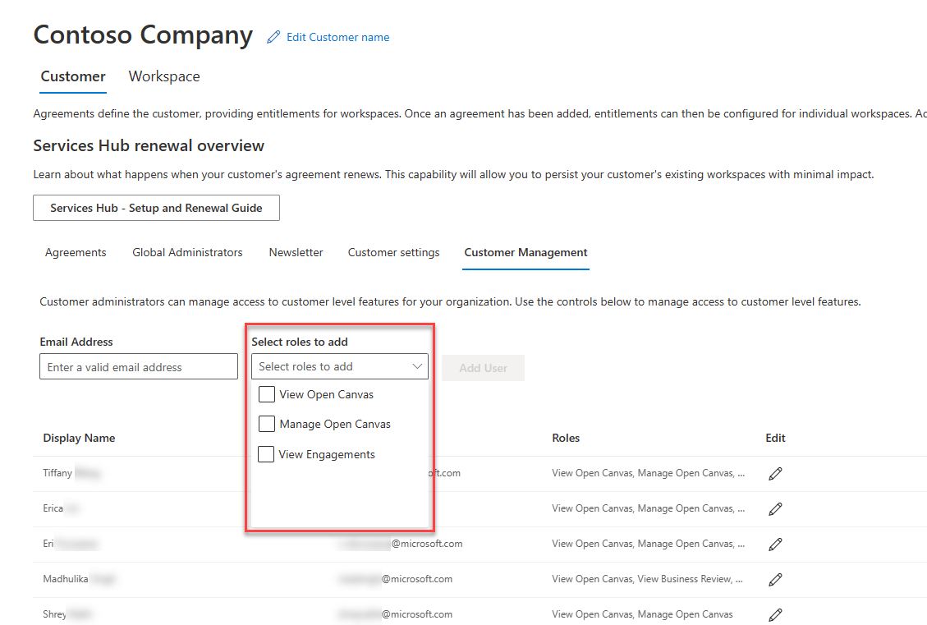Screen dimensions: 927x625
Task: Edit Madhulika's roles with pencil icon
Action: click(x=775, y=580)
